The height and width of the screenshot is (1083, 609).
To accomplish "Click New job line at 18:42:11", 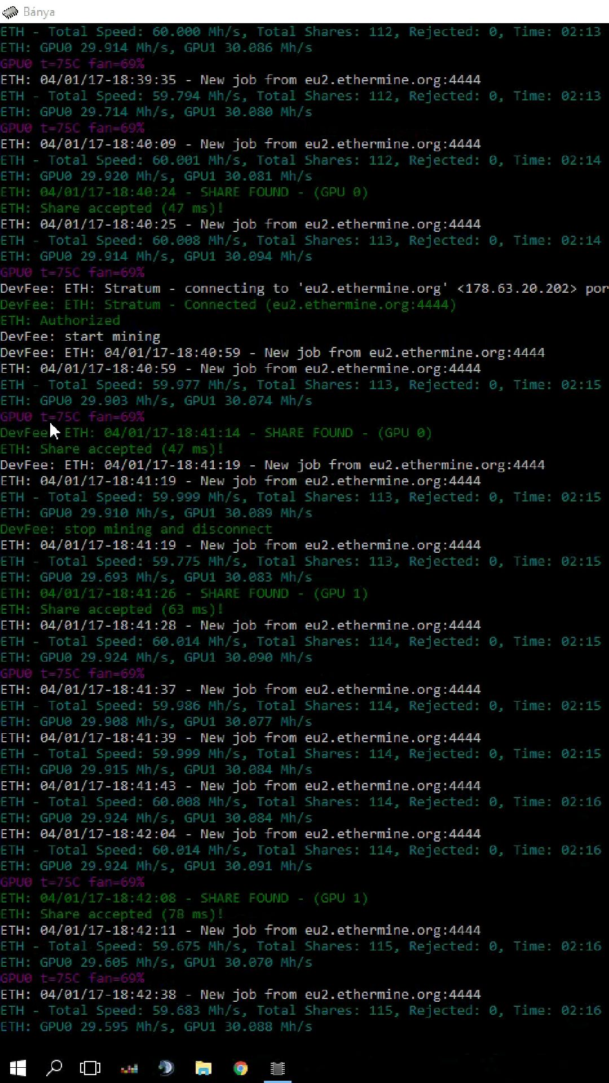I will click(x=240, y=930).
